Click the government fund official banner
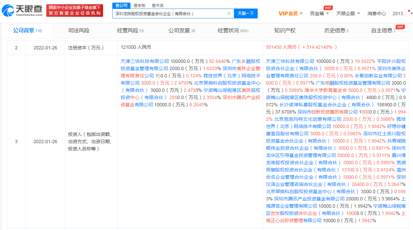Viewport: 413px width, 230px height. pos(75,11)
